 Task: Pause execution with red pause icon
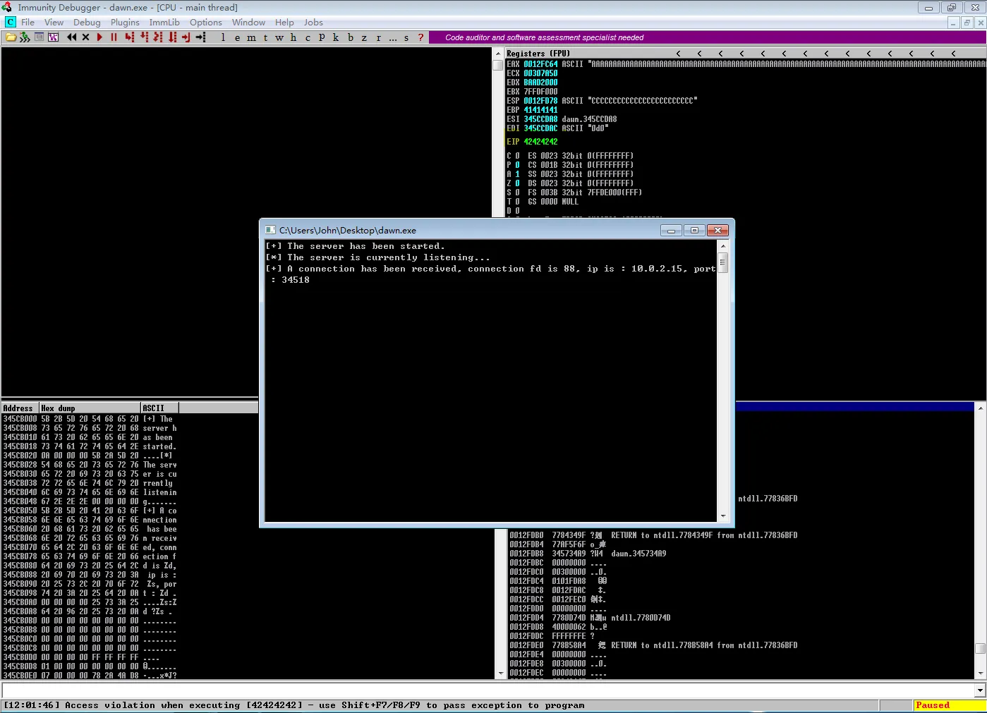tap(114, 37)
